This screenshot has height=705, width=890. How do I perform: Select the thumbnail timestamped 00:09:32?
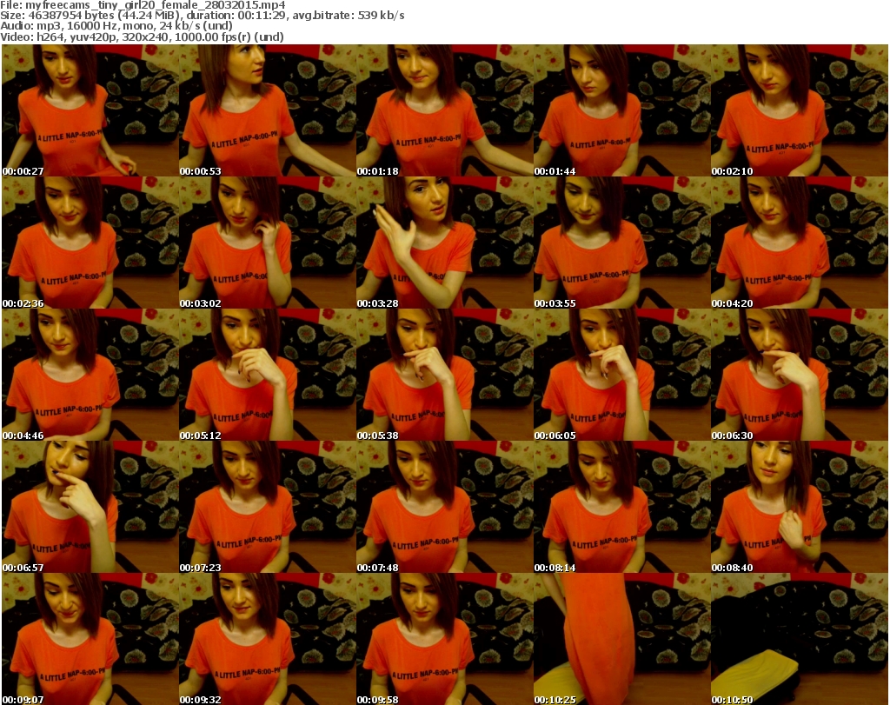(268, 639)
